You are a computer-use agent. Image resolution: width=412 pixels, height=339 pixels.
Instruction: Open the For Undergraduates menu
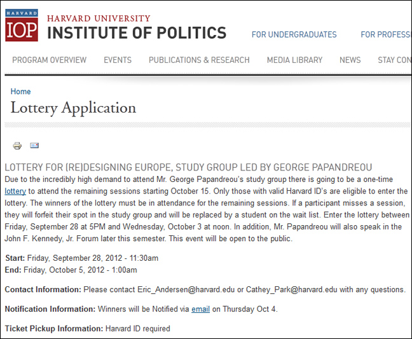(294, 35)
